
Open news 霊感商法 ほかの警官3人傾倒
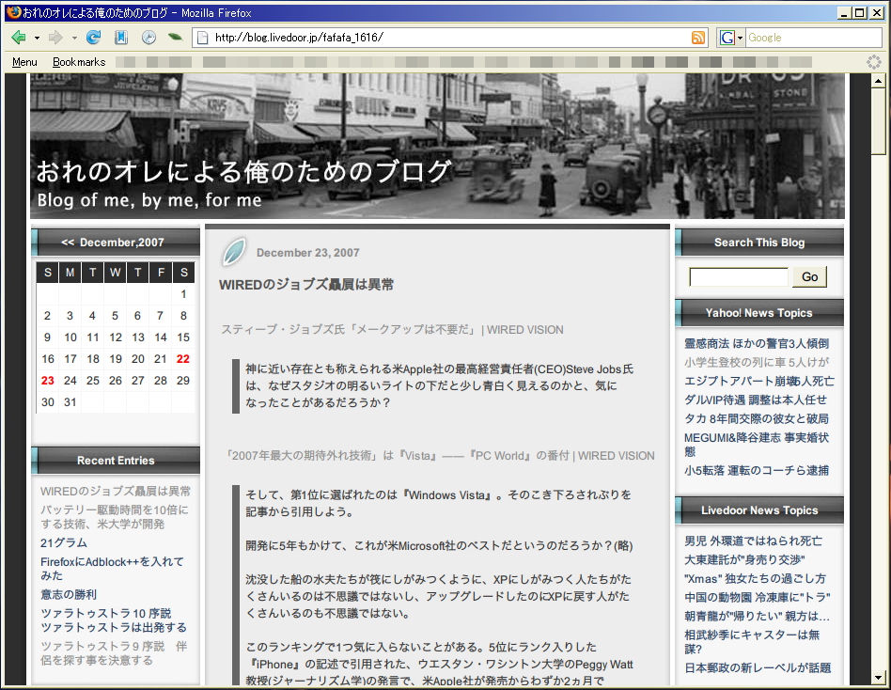coord(757,343)
